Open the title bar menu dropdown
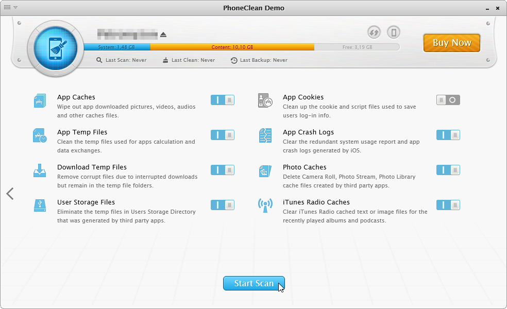Viewport: 507px width, 309px height. click(x=11, y=7)
